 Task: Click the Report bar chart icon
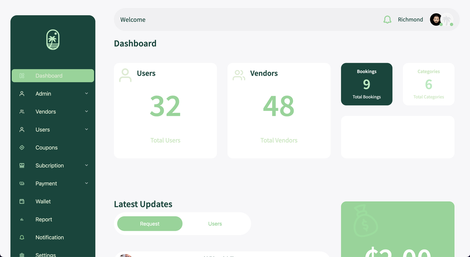22,219
